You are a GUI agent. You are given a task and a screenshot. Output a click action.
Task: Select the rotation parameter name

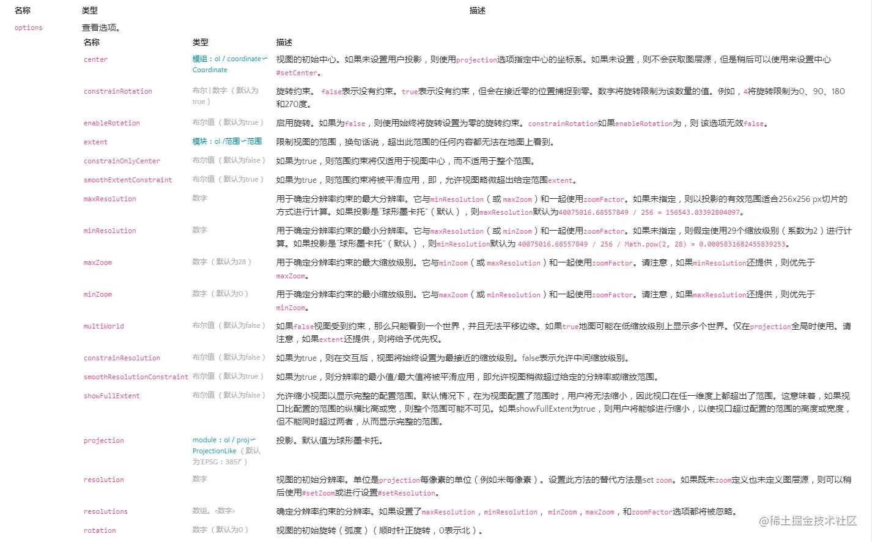(99, 530)
